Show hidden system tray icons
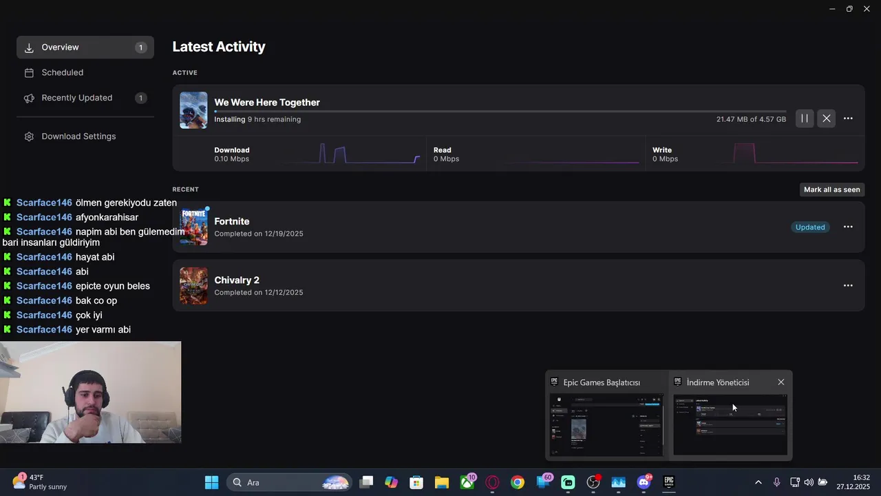The width and height of the screenshot is (881, 496). click(758, 482)
